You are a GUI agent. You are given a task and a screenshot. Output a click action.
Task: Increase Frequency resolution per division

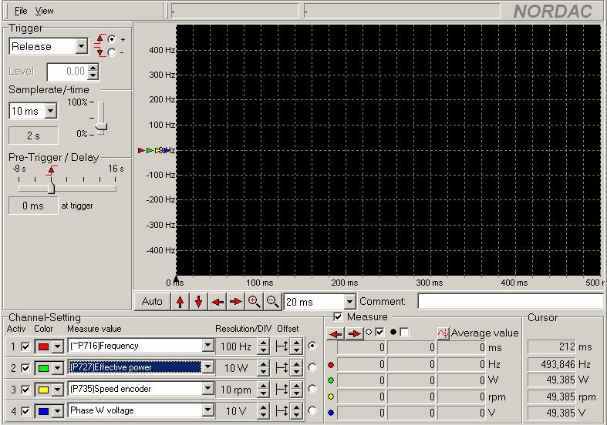tap(263, 343)
